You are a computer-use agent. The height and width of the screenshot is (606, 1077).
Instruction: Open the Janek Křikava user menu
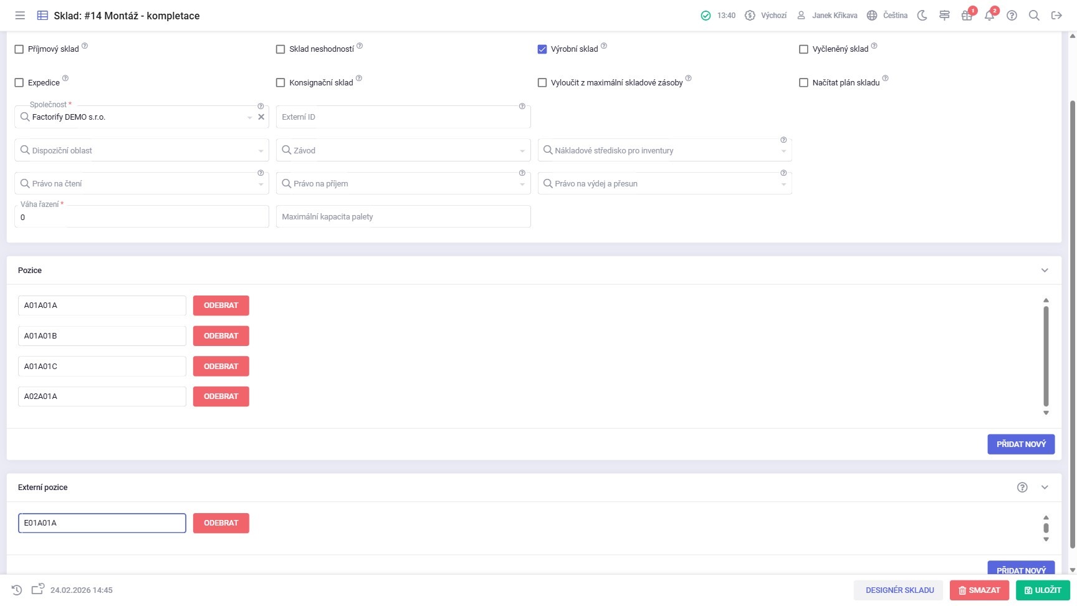[x=827, y=16]
